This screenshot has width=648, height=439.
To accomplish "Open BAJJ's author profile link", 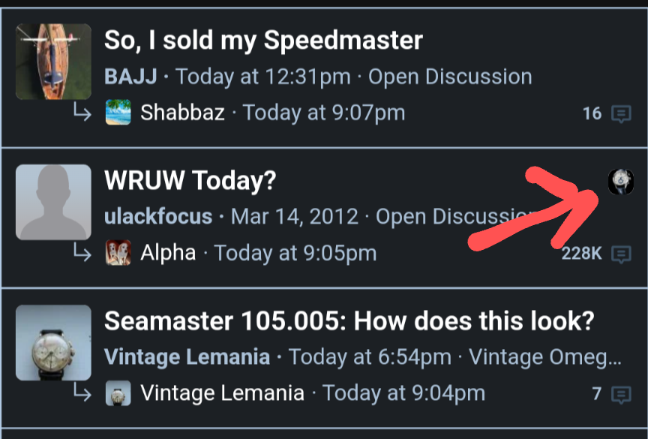I will point(130,77).
